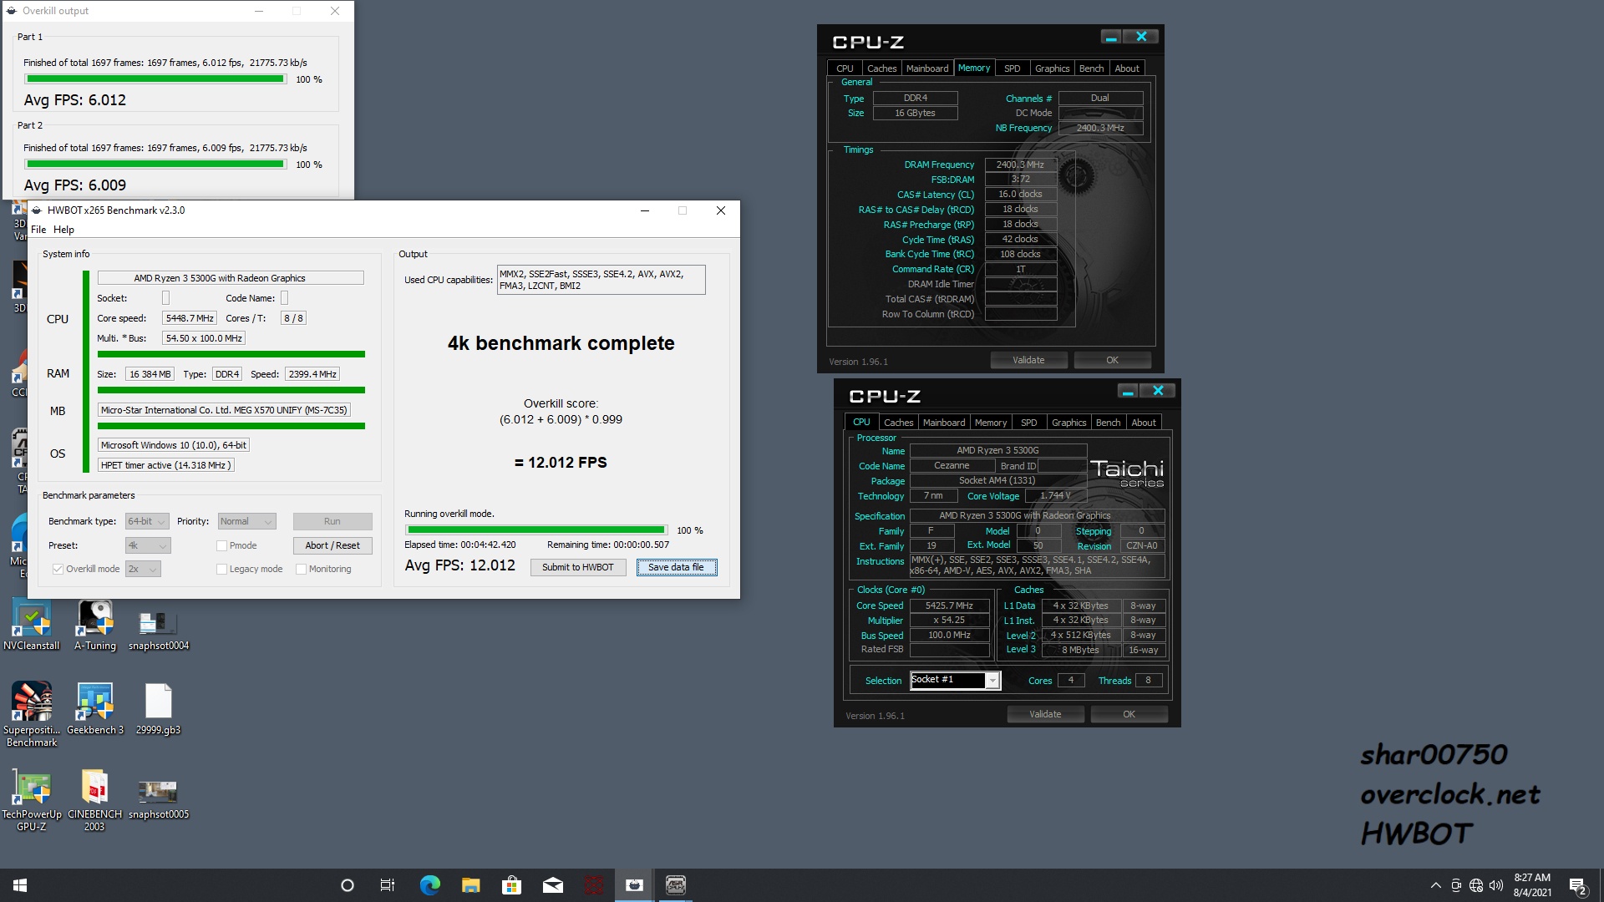Open the volume control tray icon
The width and height of the screenshot is (1604, 902).
[1495, 885]
